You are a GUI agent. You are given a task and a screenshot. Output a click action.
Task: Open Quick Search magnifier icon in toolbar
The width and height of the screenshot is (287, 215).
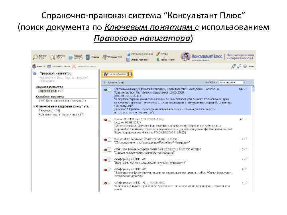tap(35, 57)
